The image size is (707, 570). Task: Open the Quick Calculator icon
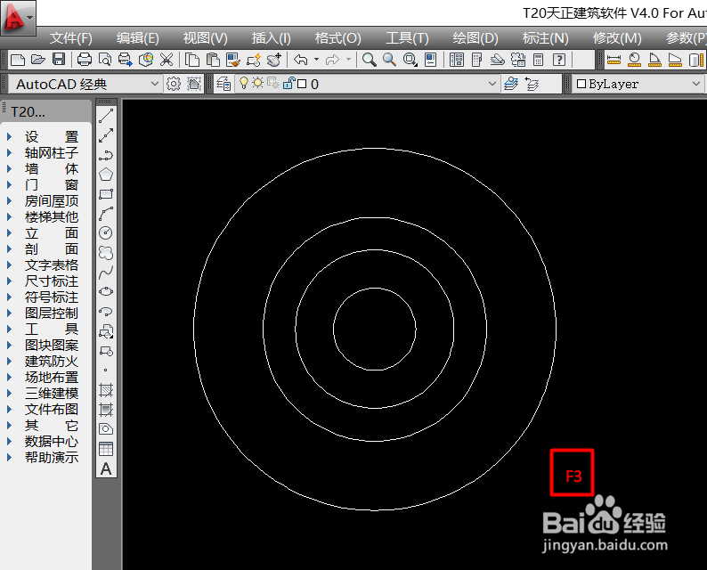click(539, 60)
